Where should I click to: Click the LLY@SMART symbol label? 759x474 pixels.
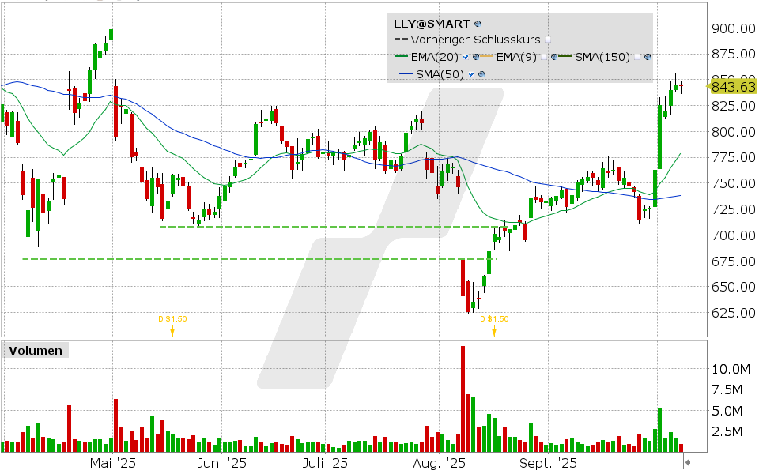point(432,24)
